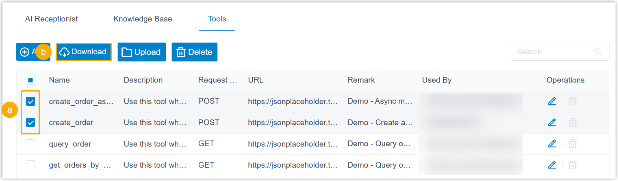Click description cell in the create_order row
Image resolution: width=618 pixels, height=181 pixels.
[x=155, y=122]
